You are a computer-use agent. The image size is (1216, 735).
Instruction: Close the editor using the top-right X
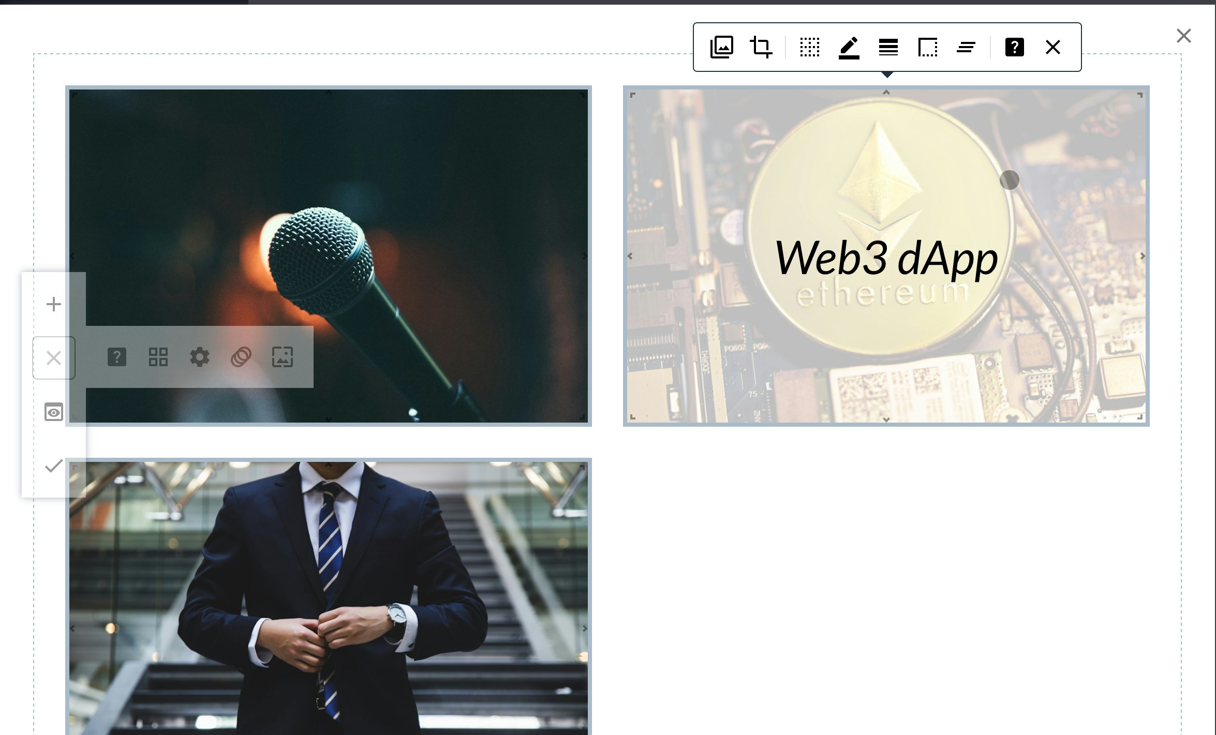pos(1184,36)
